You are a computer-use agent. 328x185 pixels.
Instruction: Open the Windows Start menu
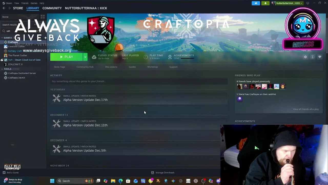pos(52,181)
